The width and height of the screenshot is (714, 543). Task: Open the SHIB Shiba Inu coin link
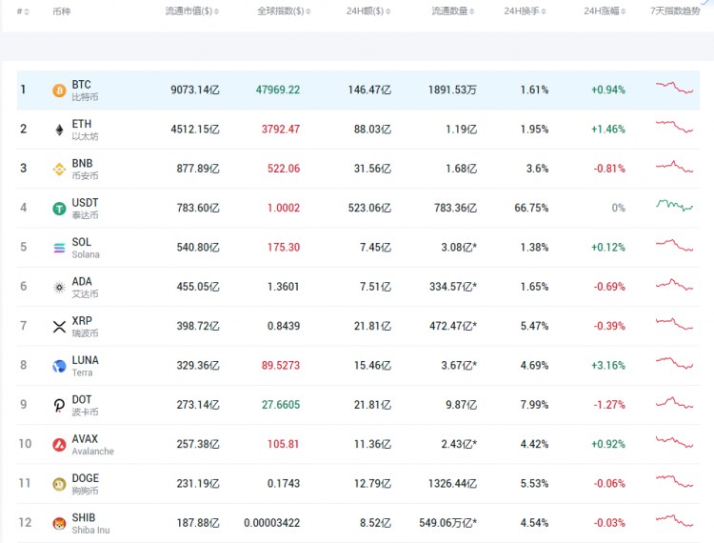click(x=90, y=523)
